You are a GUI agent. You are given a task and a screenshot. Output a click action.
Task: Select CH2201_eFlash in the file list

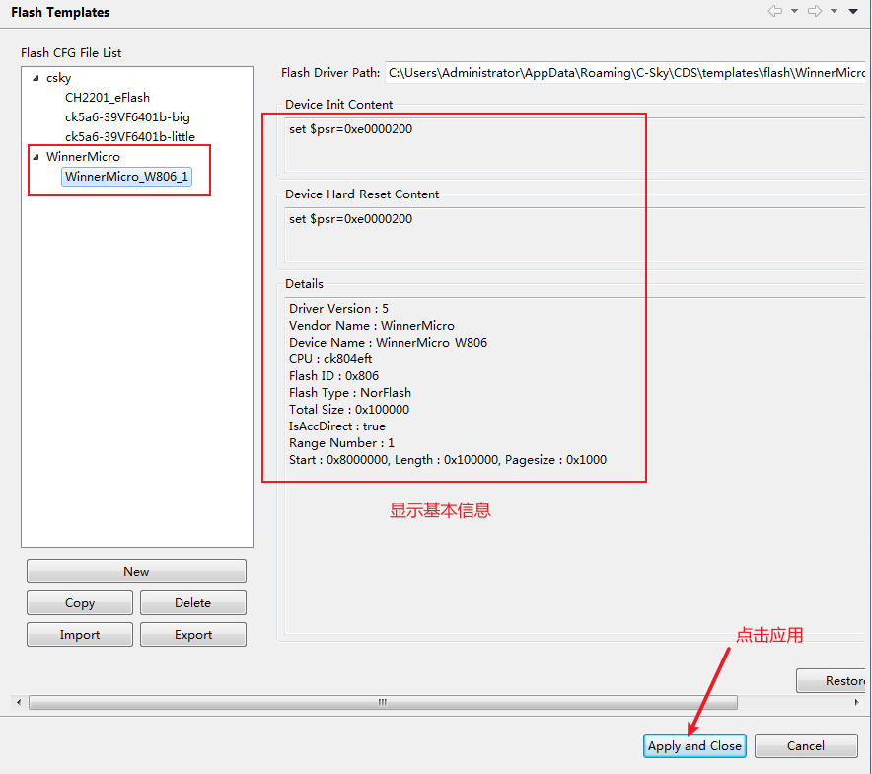(108, 98)
